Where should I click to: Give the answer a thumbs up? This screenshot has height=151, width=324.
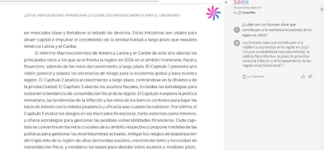(x=303, y=77)
